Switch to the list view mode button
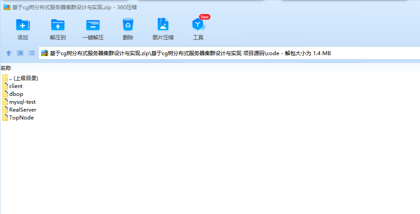The image size is (420, 214). click(x=32, y=53)
